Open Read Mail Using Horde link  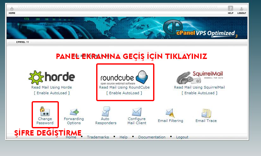point(52,87)
